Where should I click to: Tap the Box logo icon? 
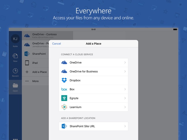[x=64, y=89]
